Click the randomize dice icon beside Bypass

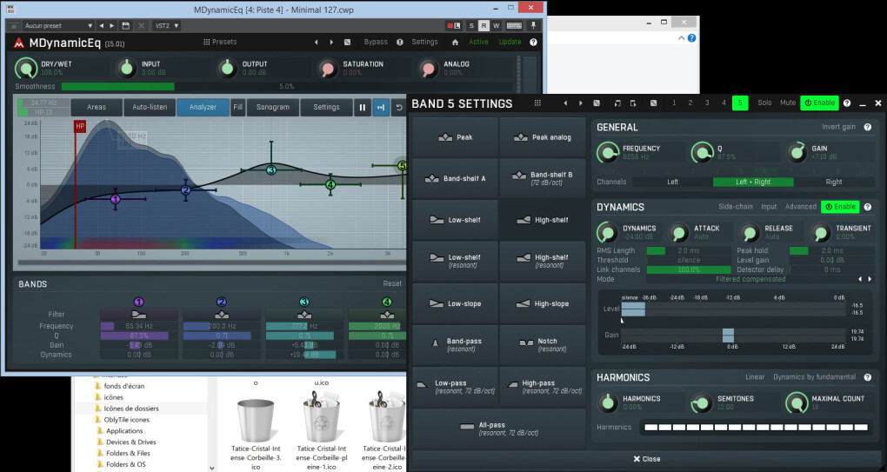[x=347, y=42]
